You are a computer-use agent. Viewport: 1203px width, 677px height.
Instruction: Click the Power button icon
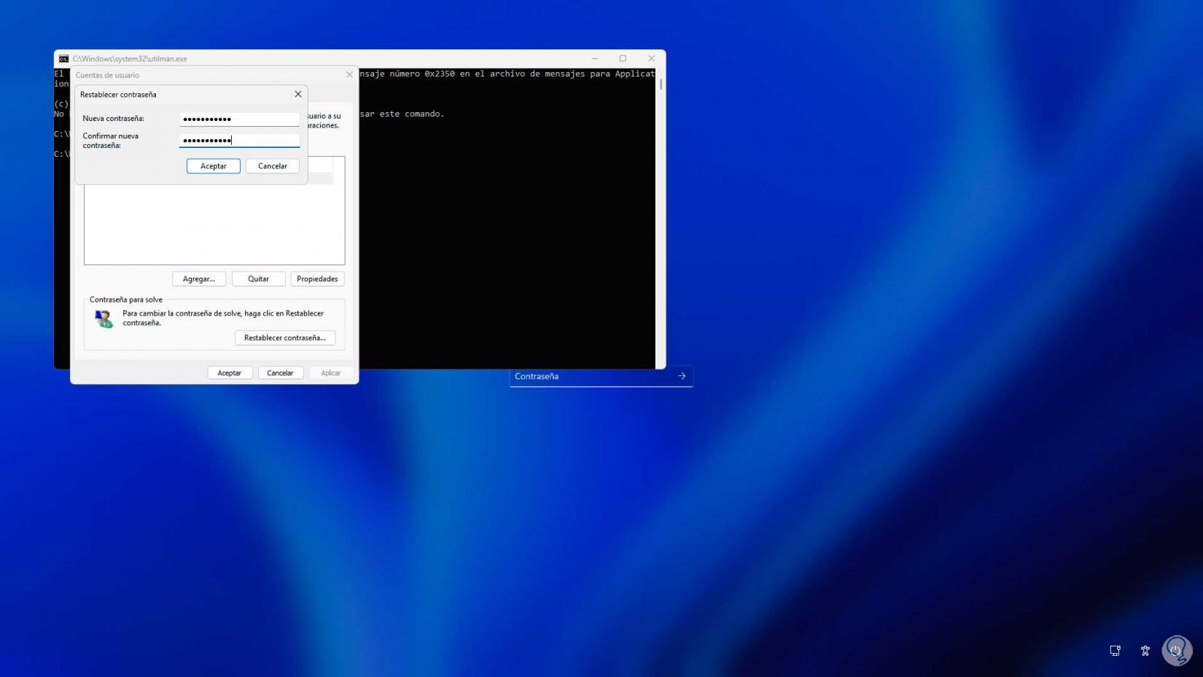pos(1175,651)
